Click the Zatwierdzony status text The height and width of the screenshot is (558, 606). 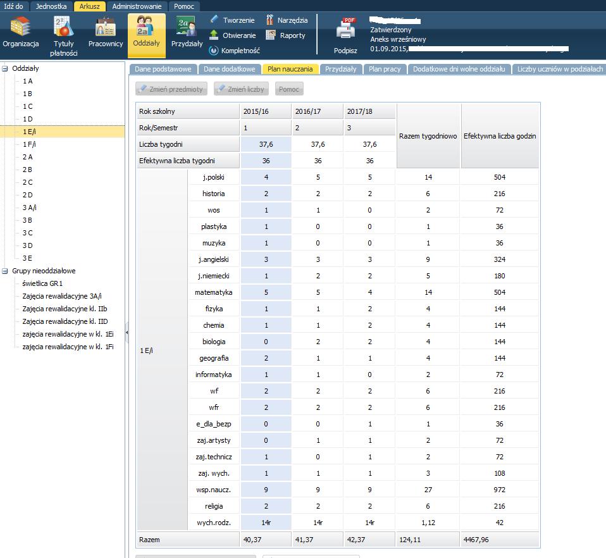pyautogui.click(x=391, y=30)
